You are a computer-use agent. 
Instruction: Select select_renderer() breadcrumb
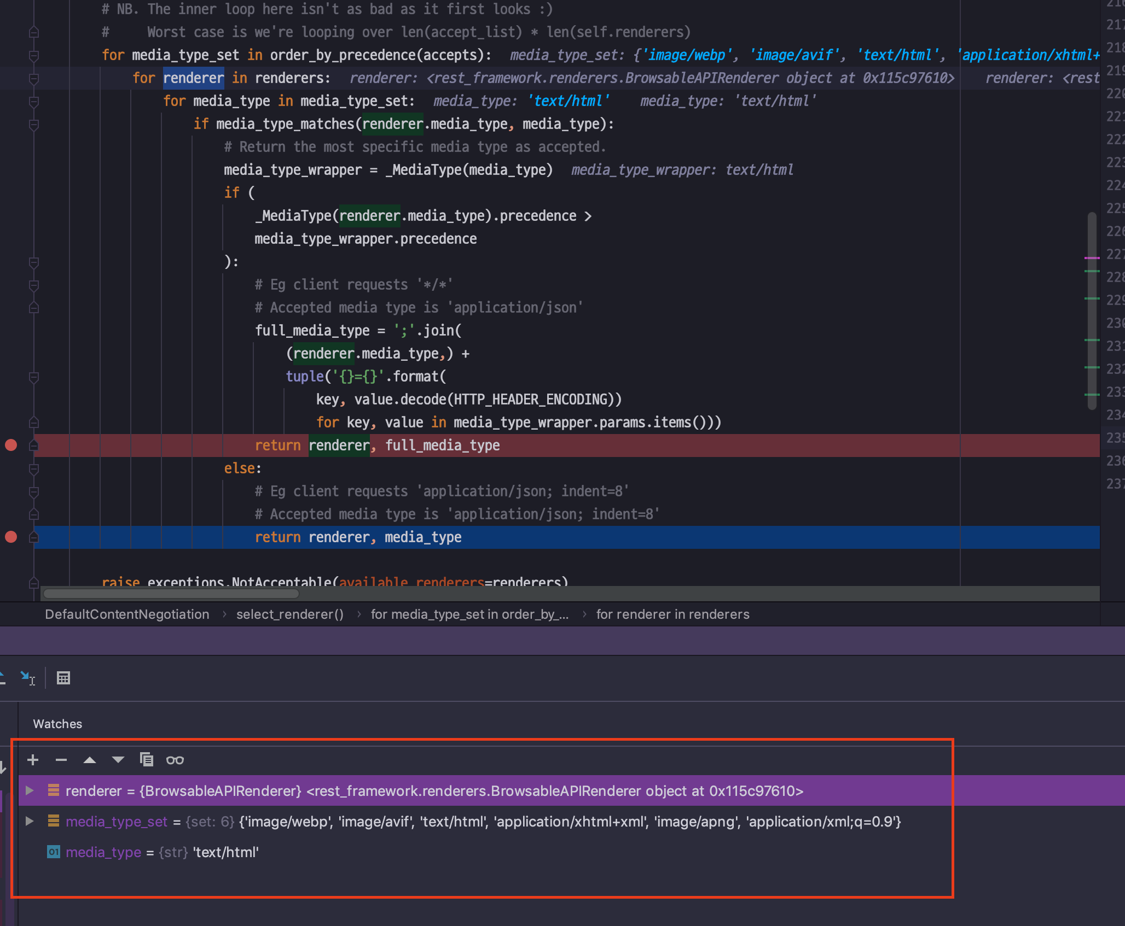click(290, 614)
